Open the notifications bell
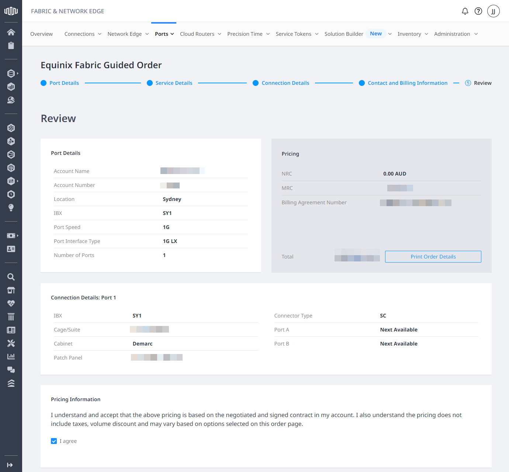This screenshot has height=472, width=509. click(x=465, y=11)
